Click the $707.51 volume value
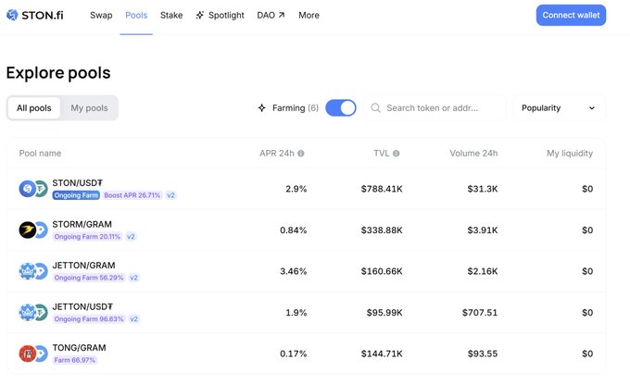The width and height of the screenshot is (630, 385). pyautogui.click(x=480, y=312)
